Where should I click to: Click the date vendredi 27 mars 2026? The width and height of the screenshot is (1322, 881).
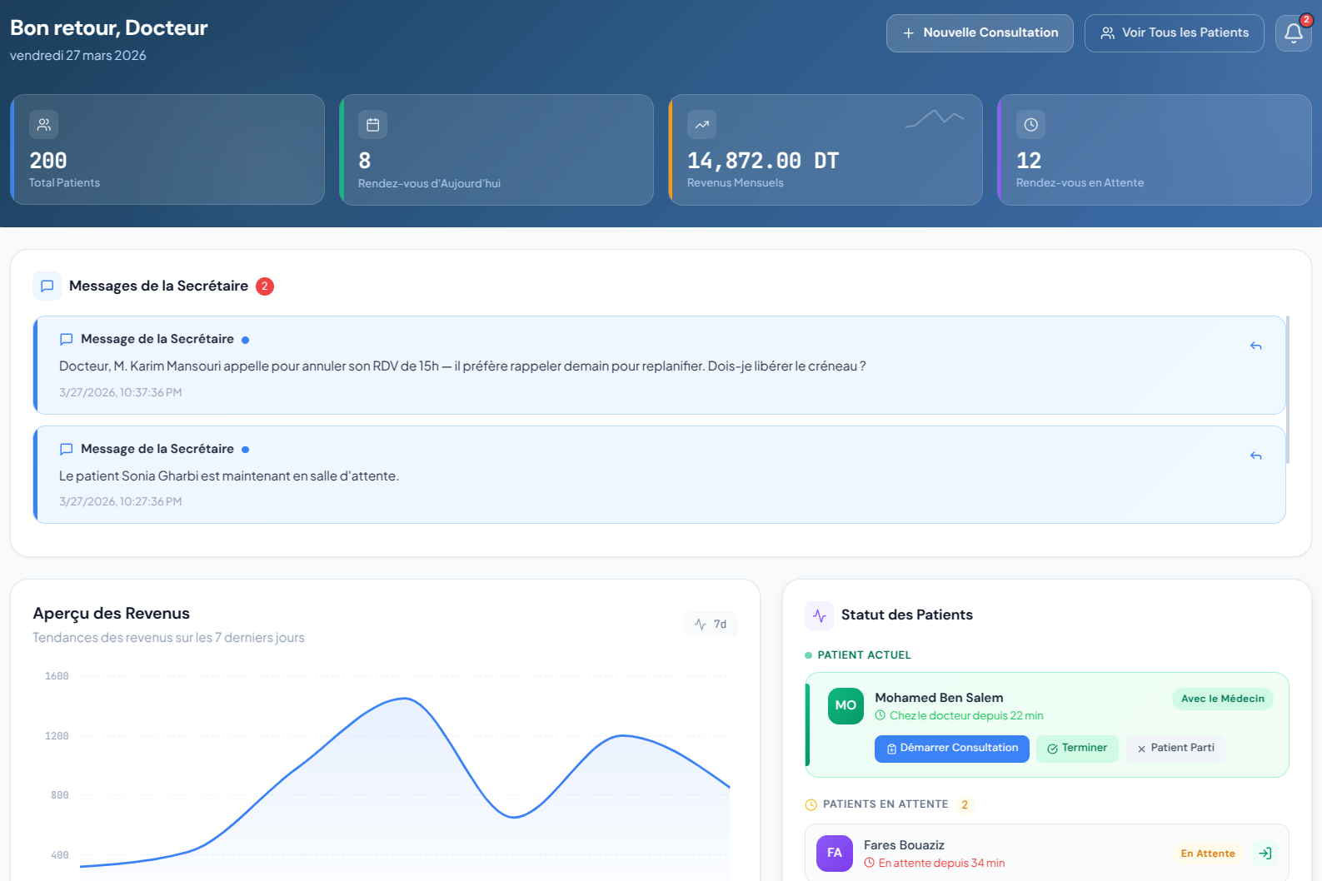(x=78, y=56)
